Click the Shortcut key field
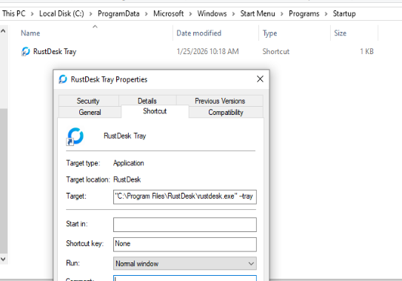 [185, 244]
